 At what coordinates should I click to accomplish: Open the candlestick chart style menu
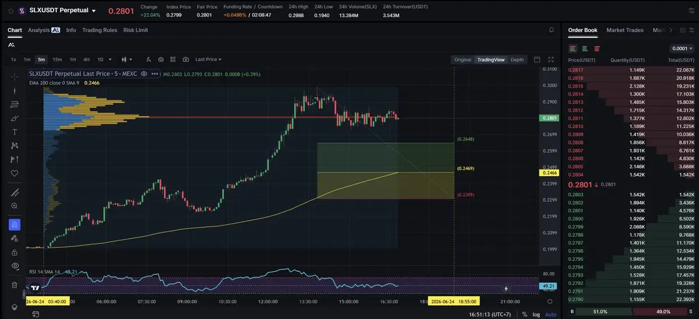click(126, 59)
